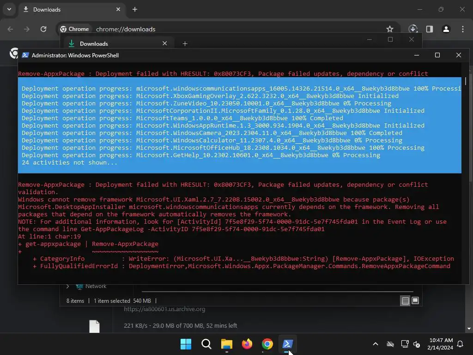Click the 'At line:1 char:19' text
The height and width of the screenshot is (355, 473).
coord(49,236)
